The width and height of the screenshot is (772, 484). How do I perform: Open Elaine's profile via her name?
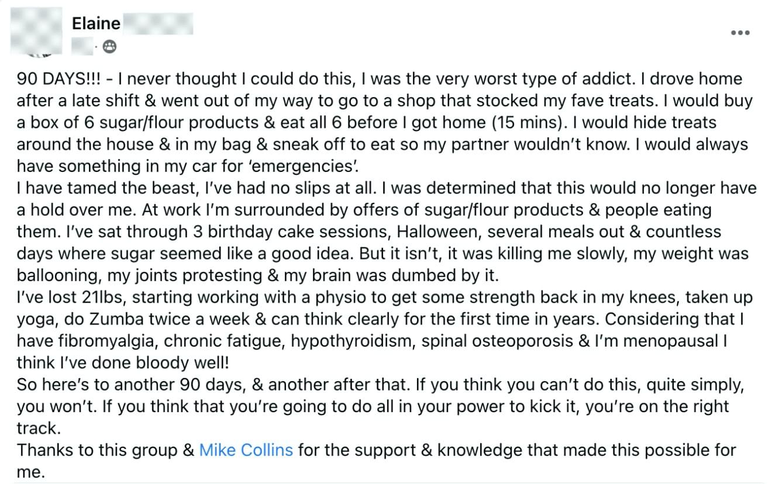click(96, 23)
